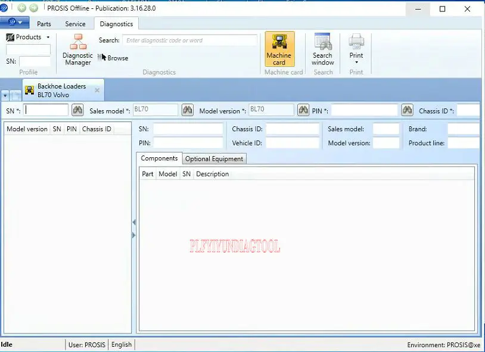The height and width of the screenshot is (352, 485).
Task: Click the details PIN field
Action: [x=188, y=142]
